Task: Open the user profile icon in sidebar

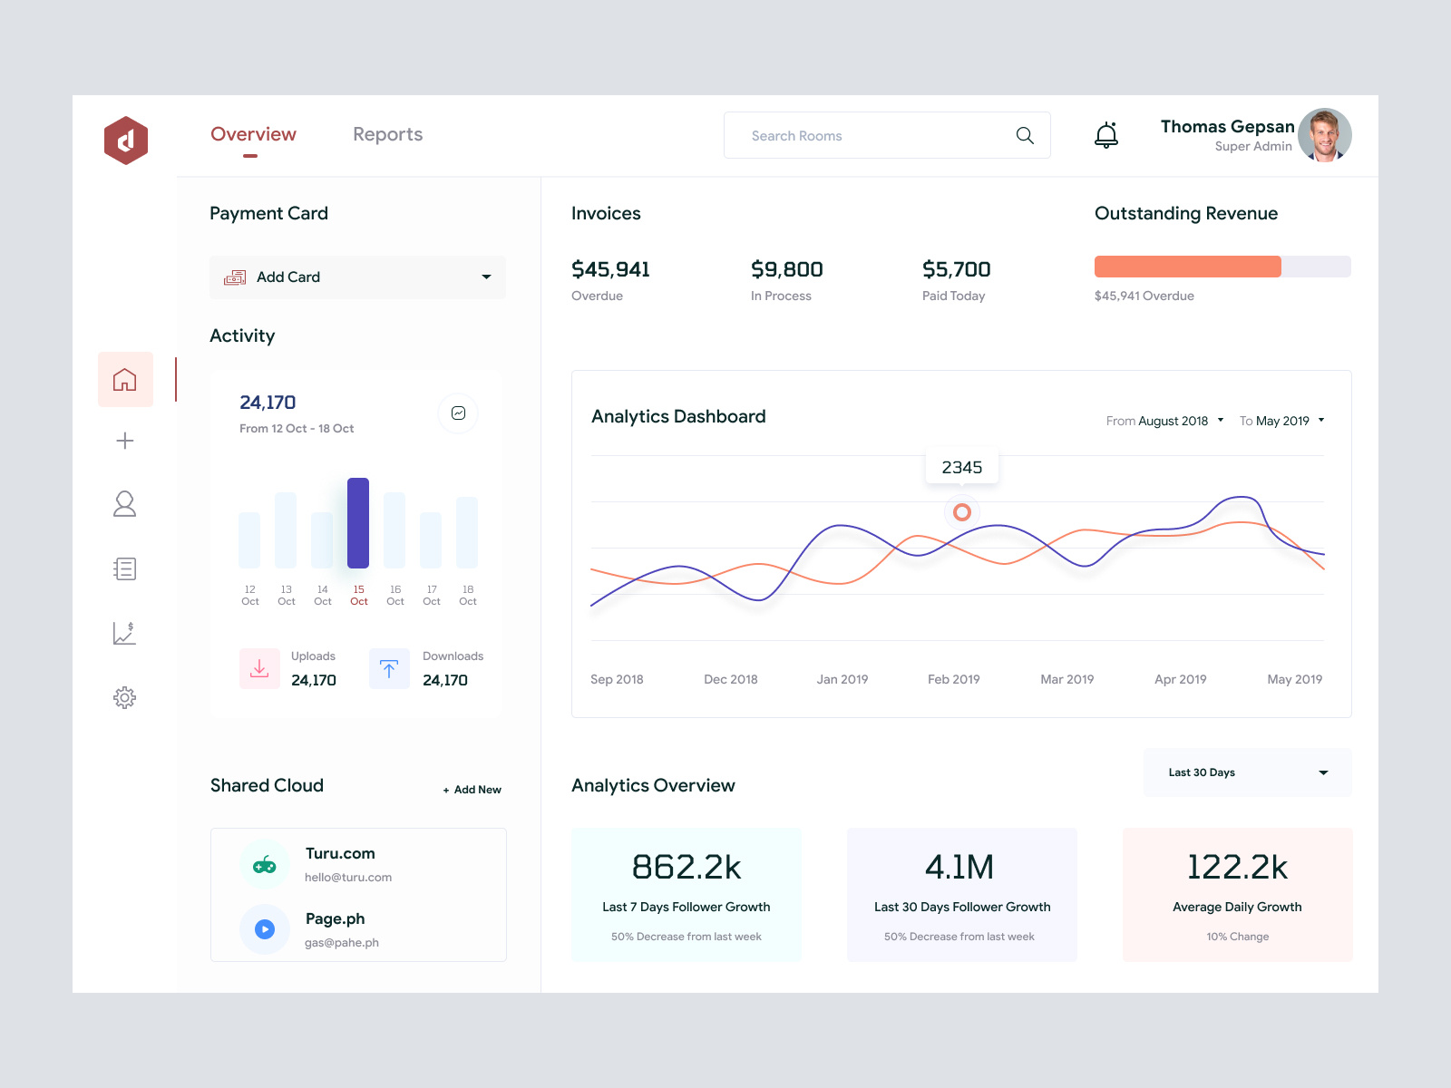Action: 124,504
